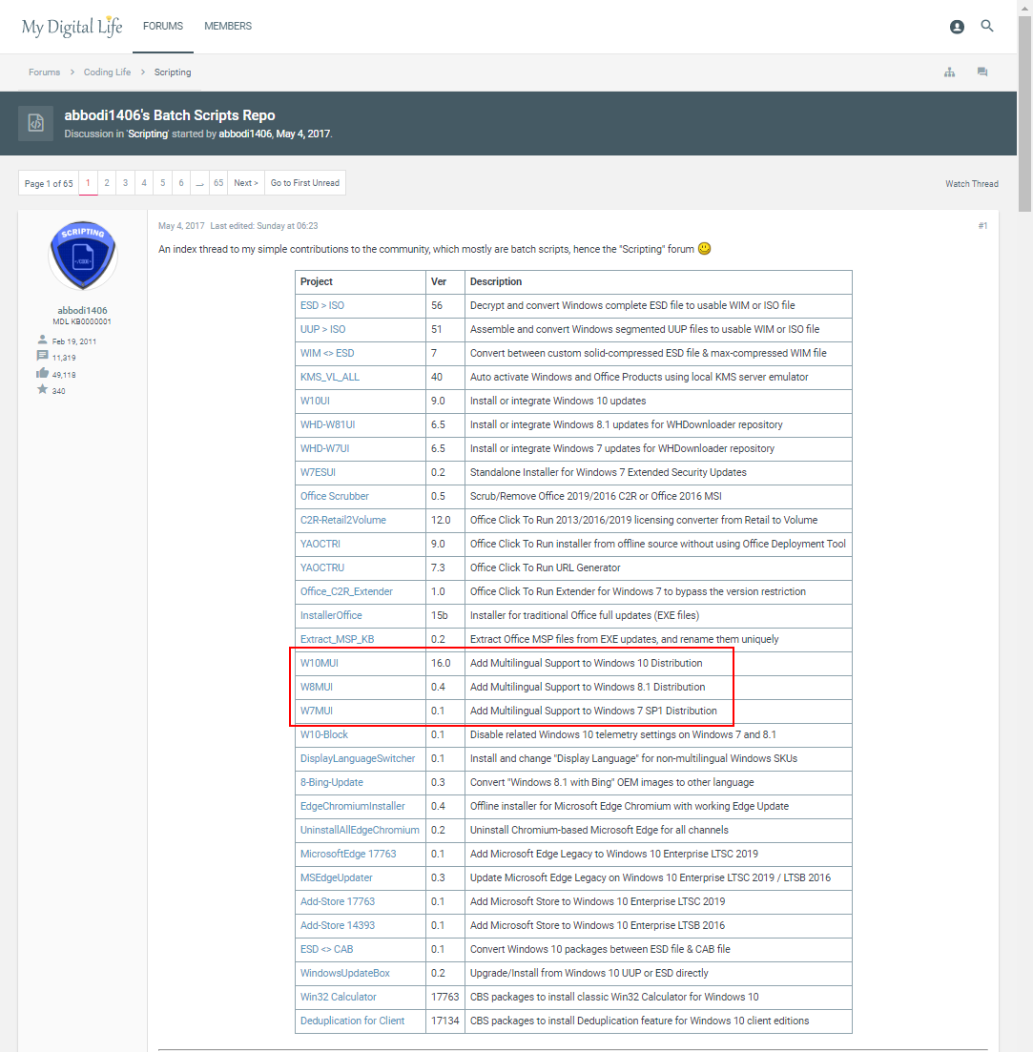Go to page 4 of thread
The image size is (1033, 1052).
(144, 182)
